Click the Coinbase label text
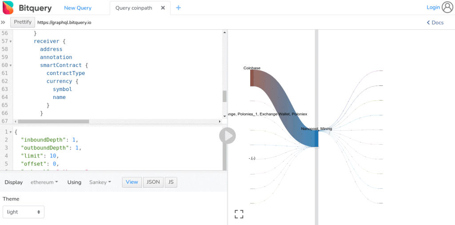 click(x=252, y=68)
